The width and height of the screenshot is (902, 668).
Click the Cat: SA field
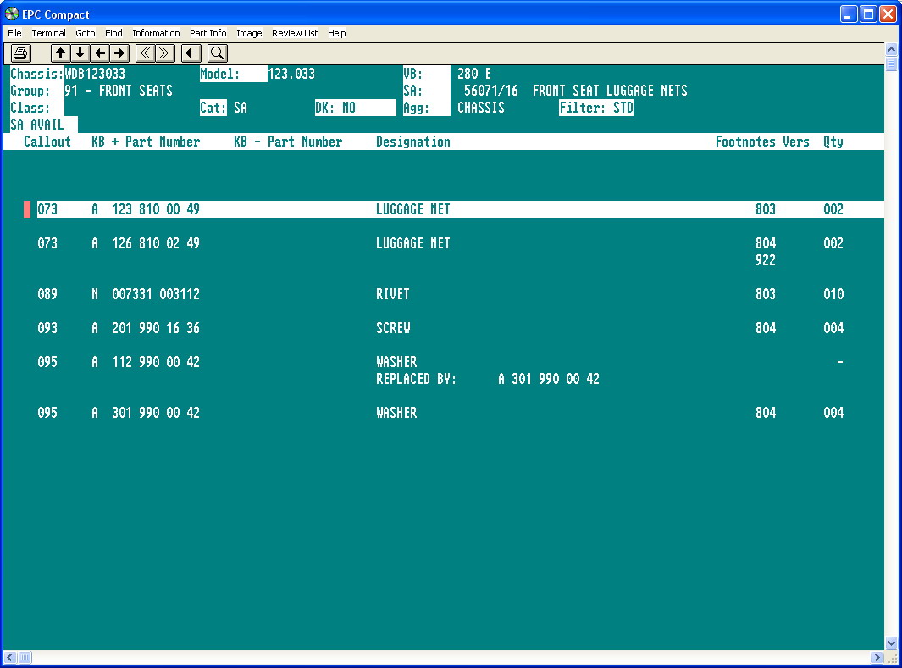[x=224, y=108]
